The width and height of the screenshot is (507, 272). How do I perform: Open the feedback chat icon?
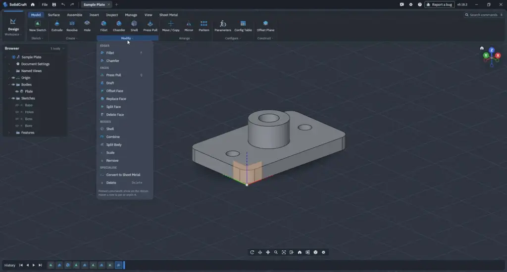tap(402, 4)
